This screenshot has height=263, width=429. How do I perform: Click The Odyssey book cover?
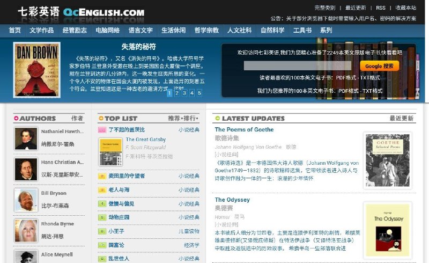(388, 230)
